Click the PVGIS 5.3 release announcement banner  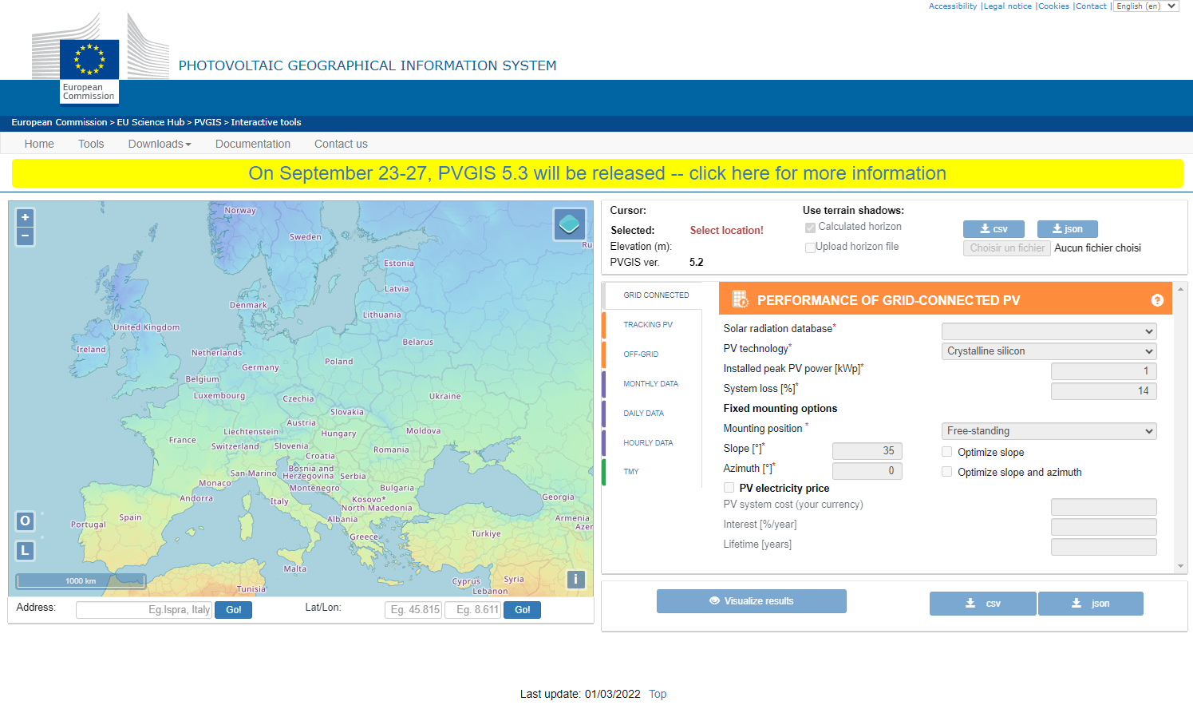[597, 173]
